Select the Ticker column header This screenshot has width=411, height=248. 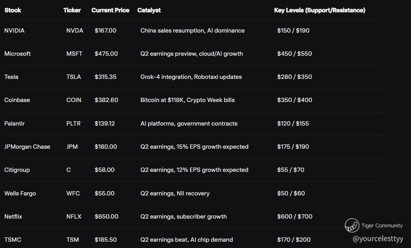[x=72, y=10]
